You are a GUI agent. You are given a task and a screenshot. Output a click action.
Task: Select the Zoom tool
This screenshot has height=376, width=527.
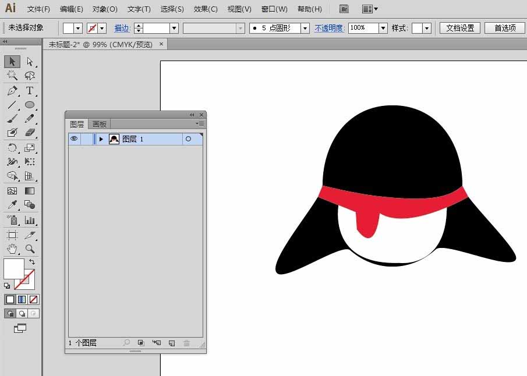[x=30, y=249]
